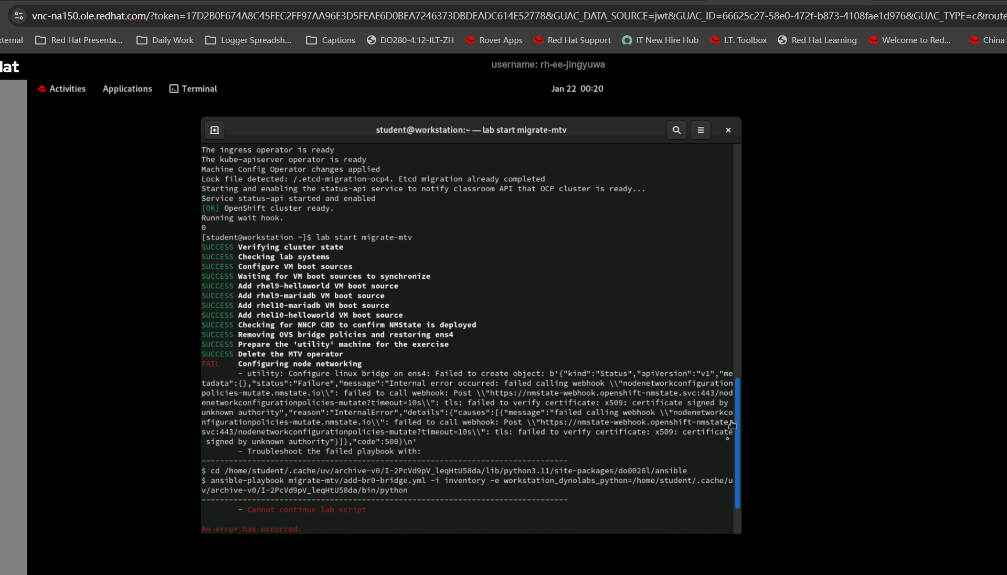Click 'The ingress operator is ready' line
The width and height of the screenshot is (1007, 575).
[x=268, y=150]
